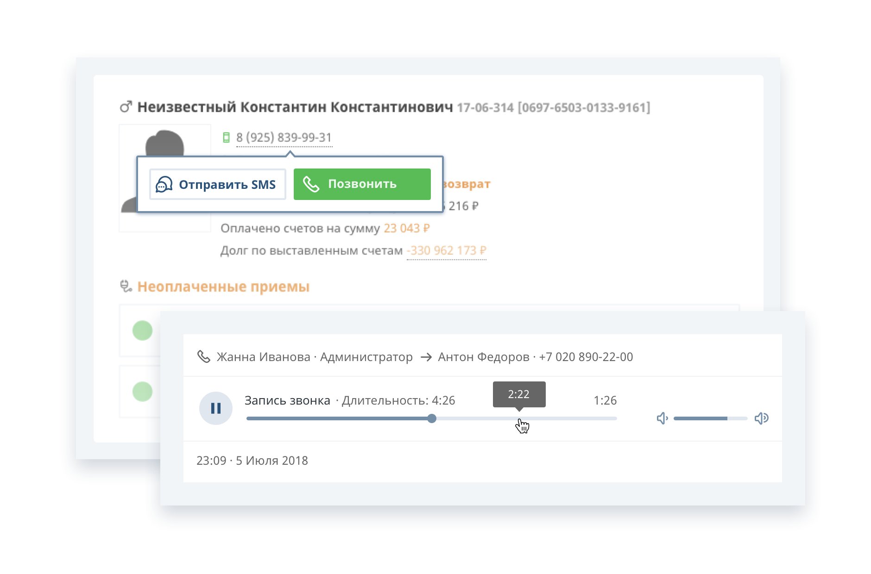Click the phone icon inside the green Позвонить button
Viewport: 871px width, 574px height.
[x=311, y=184]
